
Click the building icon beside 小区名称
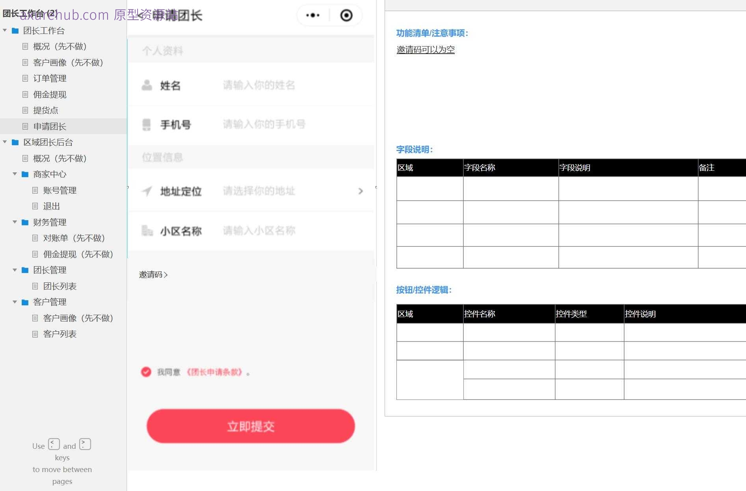click(x=147, y=231)
